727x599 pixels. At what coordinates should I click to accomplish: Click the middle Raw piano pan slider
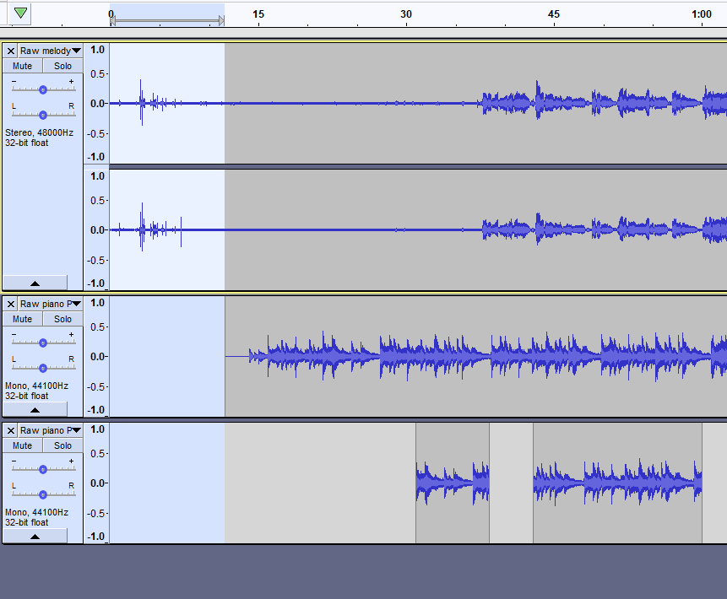click(43, 368)
